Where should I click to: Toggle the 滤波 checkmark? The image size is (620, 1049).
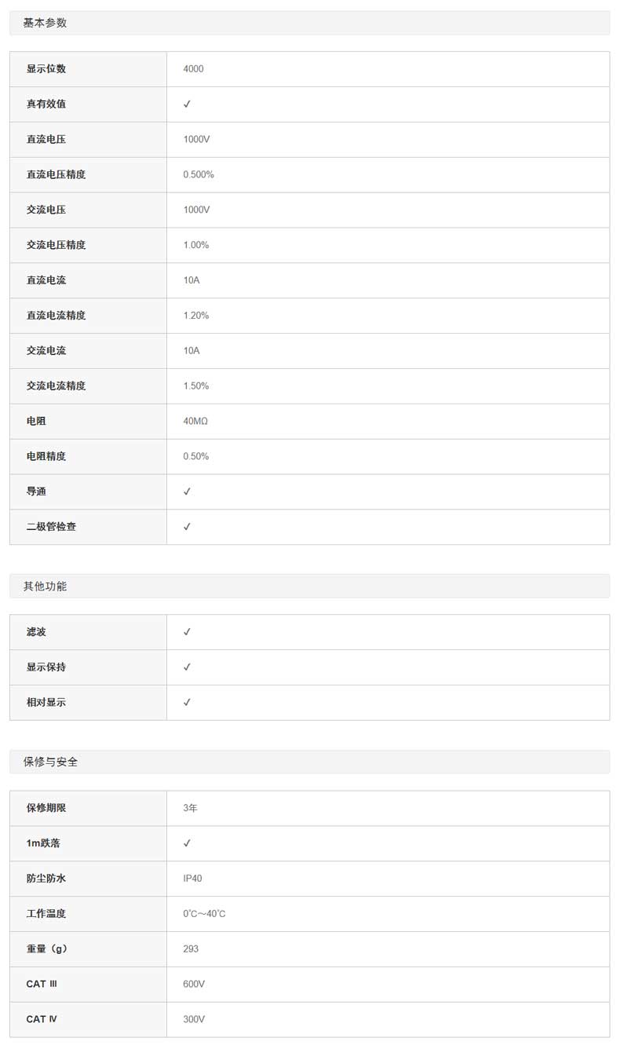(x=187, y=632)
